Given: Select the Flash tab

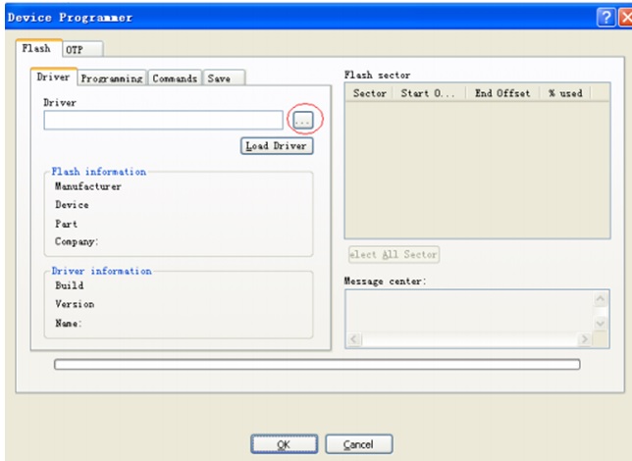Looking at the screenshot, I should tap(38, 48).
